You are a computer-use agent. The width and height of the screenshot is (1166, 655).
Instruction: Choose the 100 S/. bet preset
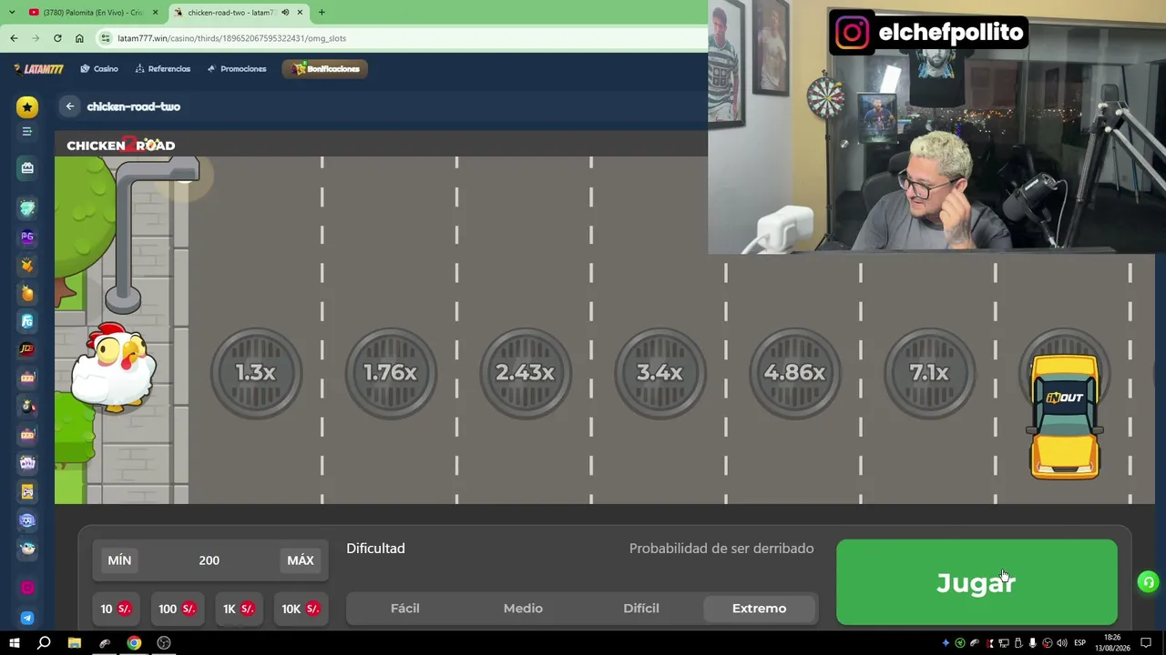click(178, 609)
